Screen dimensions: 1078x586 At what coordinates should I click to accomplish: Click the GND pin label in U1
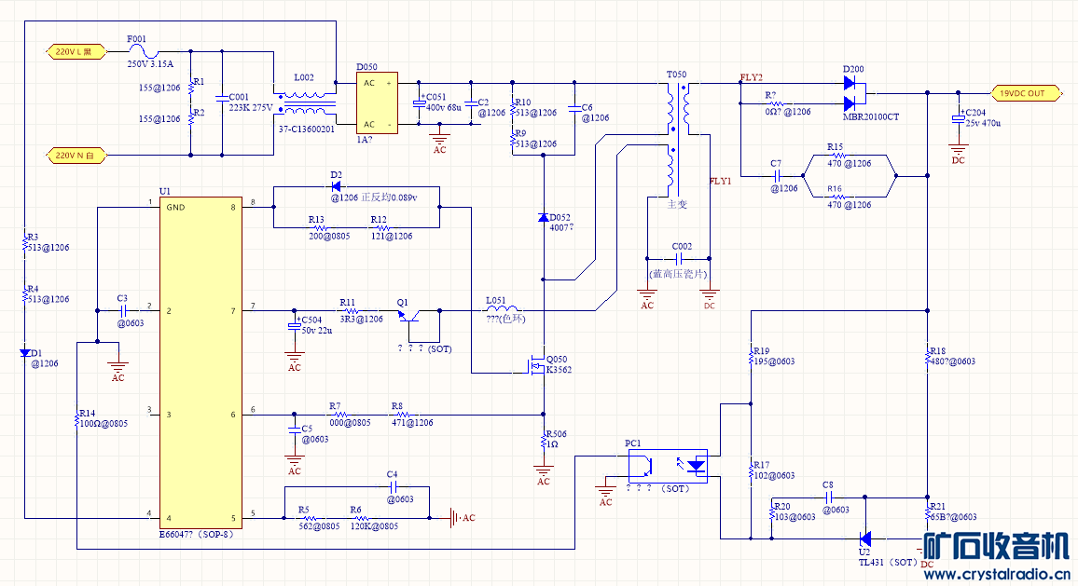click(x=175, y=208)
